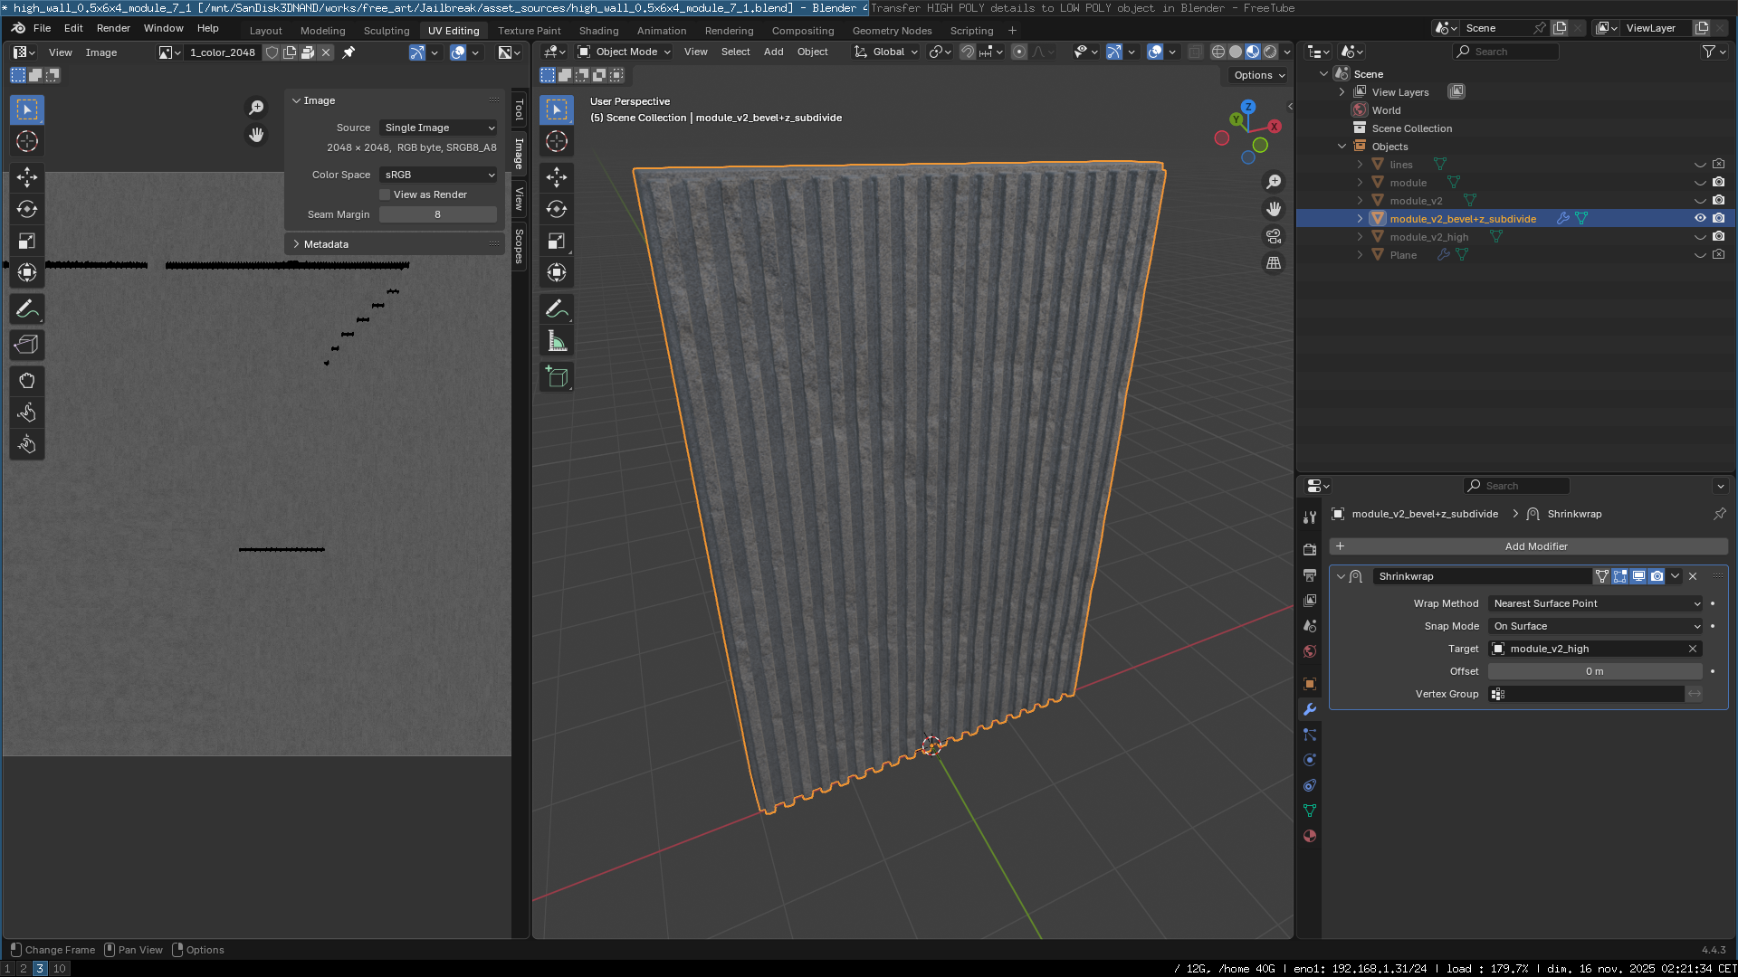
Task: Open the Wrap Method dropdown
Action: click(1596, 603)
